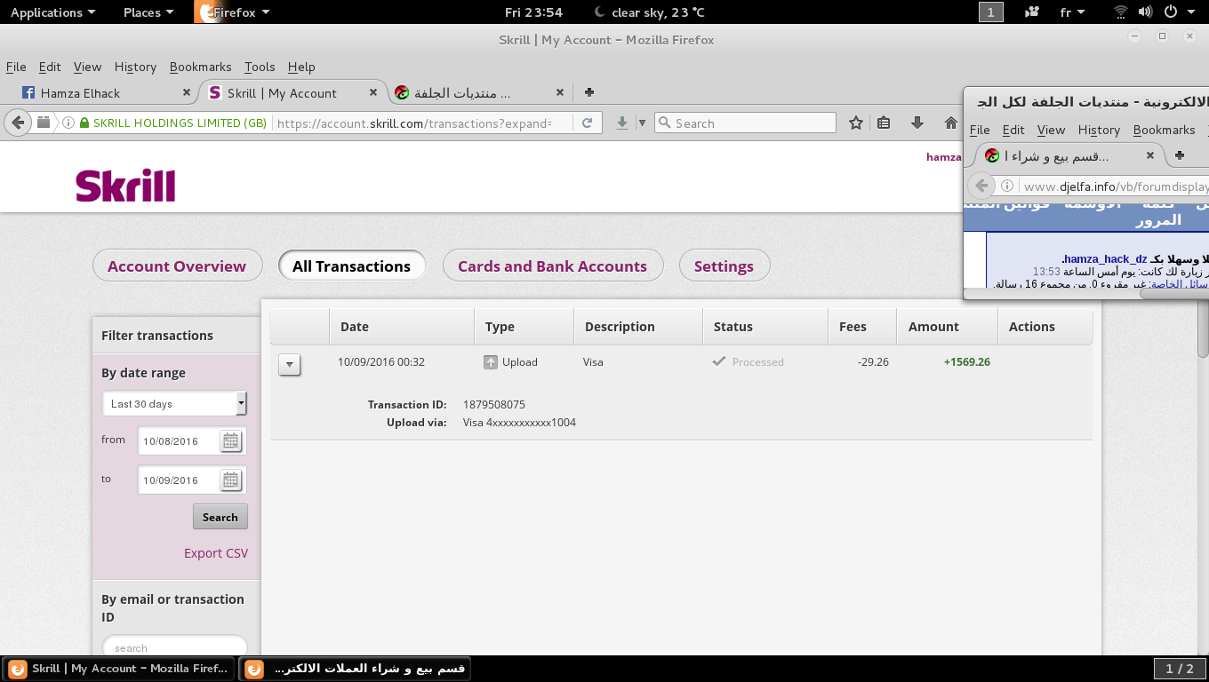The width and height of the screenshot is (1209, 682).
Task: Open the View menu in Skrill window
Action: (x=87, y=67)
